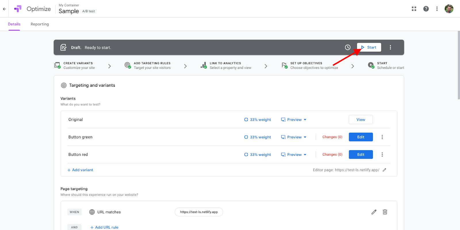Switch to the Details tab
The width and height of the screenshot is (460, 230).
click(14, 24)
